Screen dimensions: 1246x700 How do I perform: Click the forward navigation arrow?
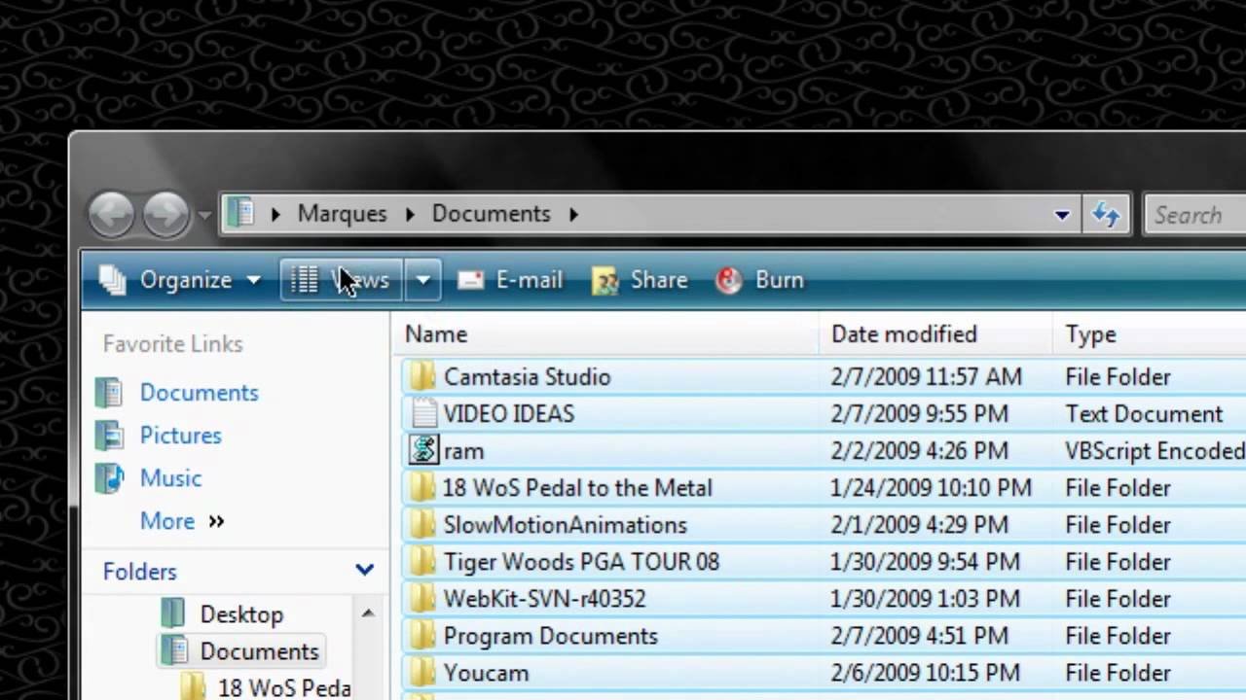(x=165, y=215)
